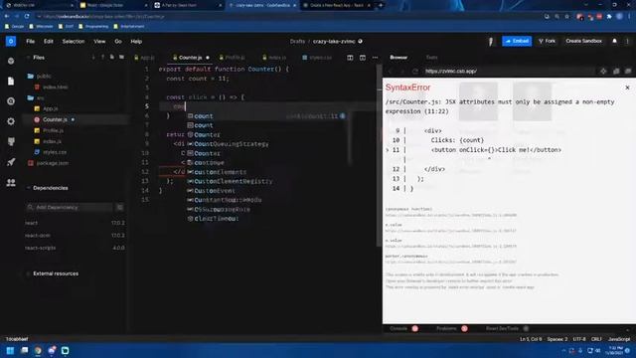Viewport: 636px width, 358px height.
Task: Open the Go menu
Action: pos(118,42)
